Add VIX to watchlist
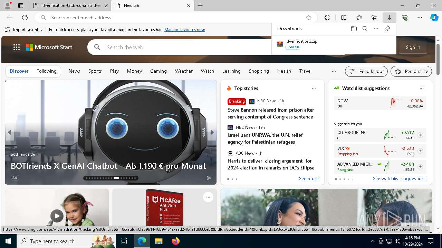 tap(420, 151)
